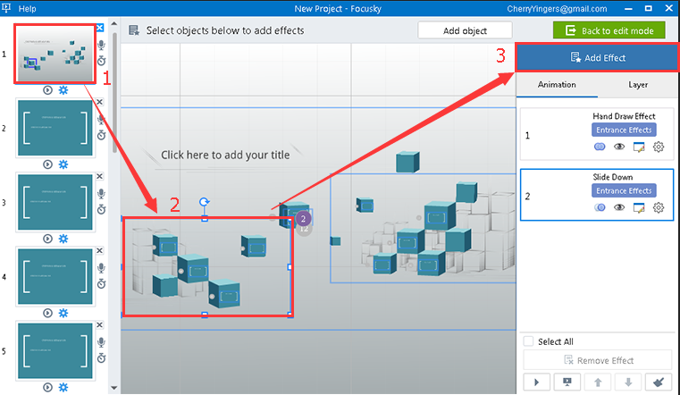
Task: Click the purple number 2 animation badge
Action: click(x=303, y=219)
